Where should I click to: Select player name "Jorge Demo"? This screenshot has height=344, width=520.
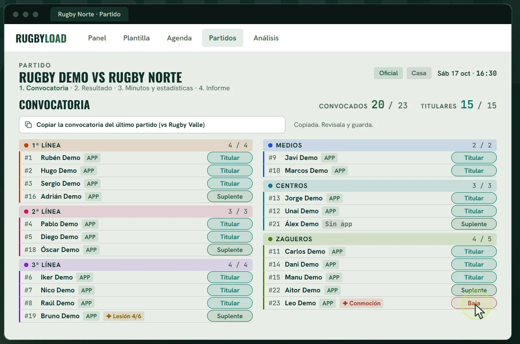[x=304, y=198]
